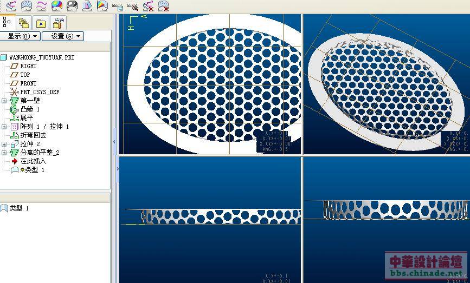470x283 pixels.
Task: Select the 拉伸 2 extrude feature
Action: click(30, 144)
